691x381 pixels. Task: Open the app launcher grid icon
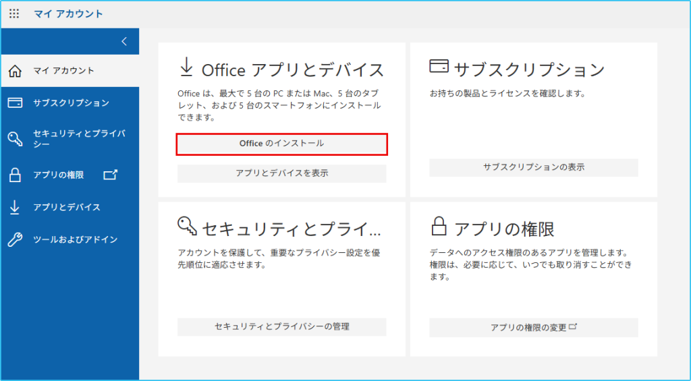coord(14,13)
